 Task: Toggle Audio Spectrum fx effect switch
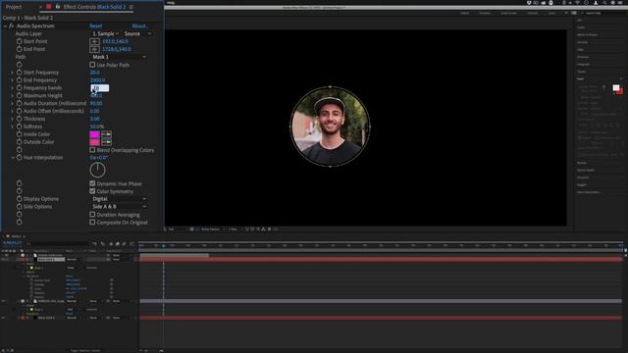(11, 25)
